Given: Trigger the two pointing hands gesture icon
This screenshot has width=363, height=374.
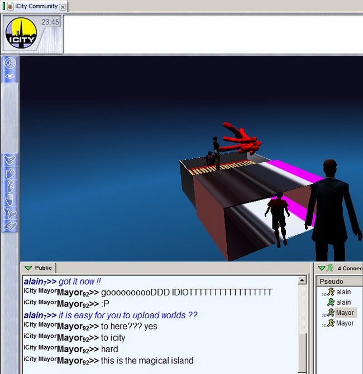Looking at the screenshot, I should click(10, 212).
